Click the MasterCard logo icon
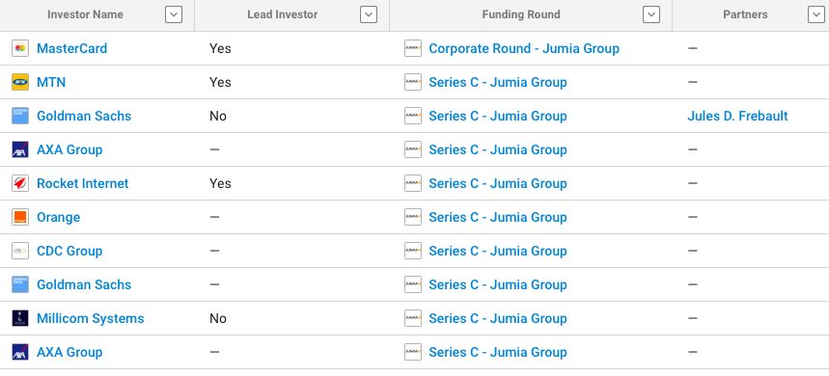 20,48
